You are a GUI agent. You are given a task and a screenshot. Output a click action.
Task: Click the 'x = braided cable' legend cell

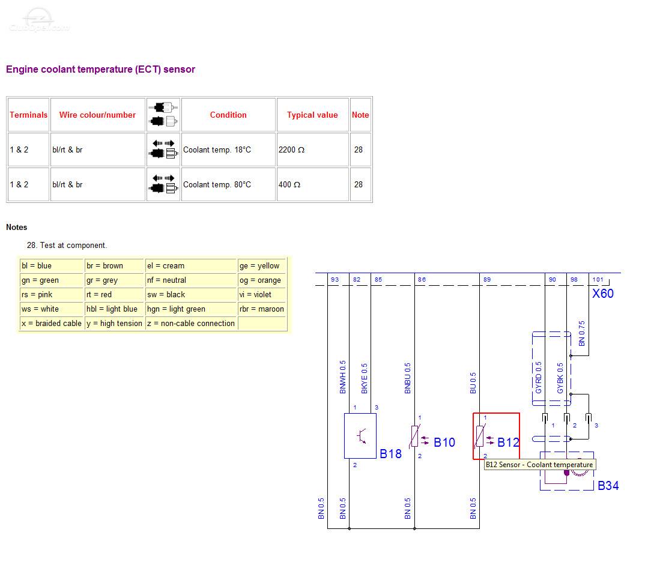(52, 324)
